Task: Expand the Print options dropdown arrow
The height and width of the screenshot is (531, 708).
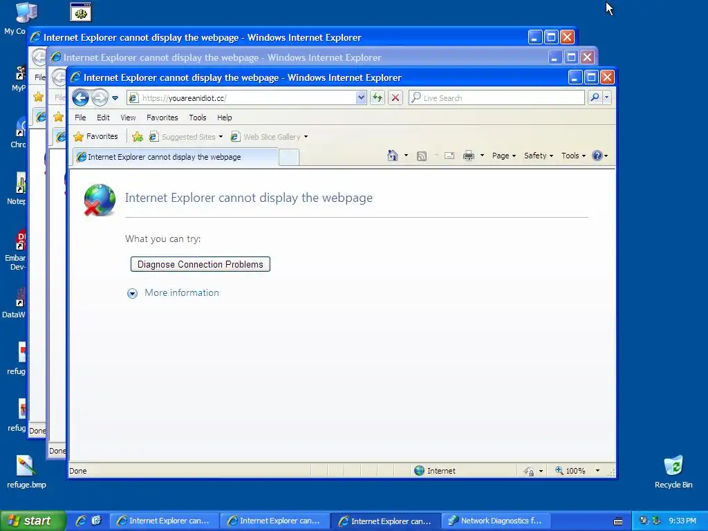Action: [482, 156]
